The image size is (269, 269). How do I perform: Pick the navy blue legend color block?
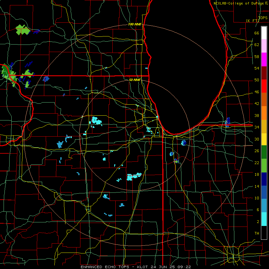(x=264, y=179)
